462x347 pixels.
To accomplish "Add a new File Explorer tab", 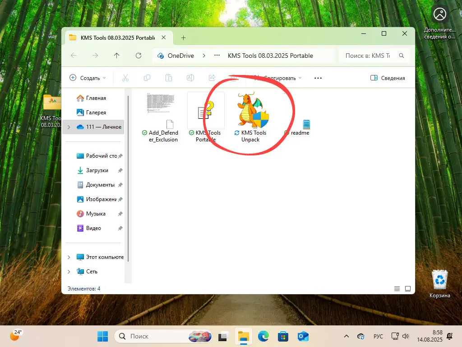I will [x=183, y=38].
